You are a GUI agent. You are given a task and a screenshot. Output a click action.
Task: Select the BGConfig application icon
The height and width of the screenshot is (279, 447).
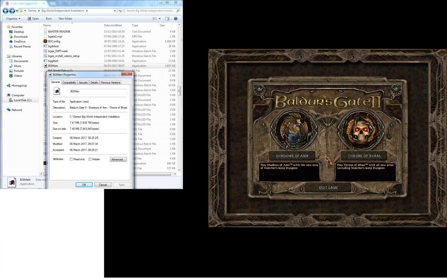click(45, 41)
